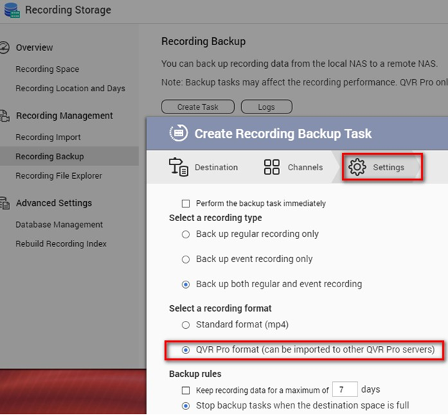This screenshot has width=448, height=415.
Task: Click the Recording Storage title text
Action: click(x=68, y=10)
